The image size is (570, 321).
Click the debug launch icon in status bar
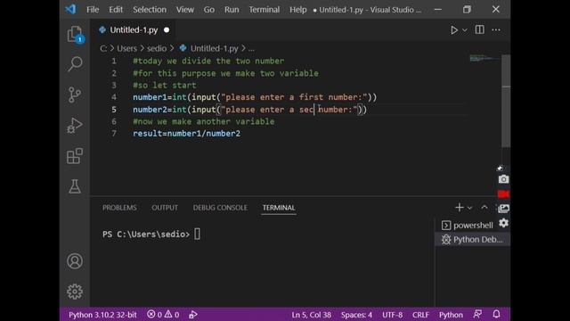coord(193,315)
